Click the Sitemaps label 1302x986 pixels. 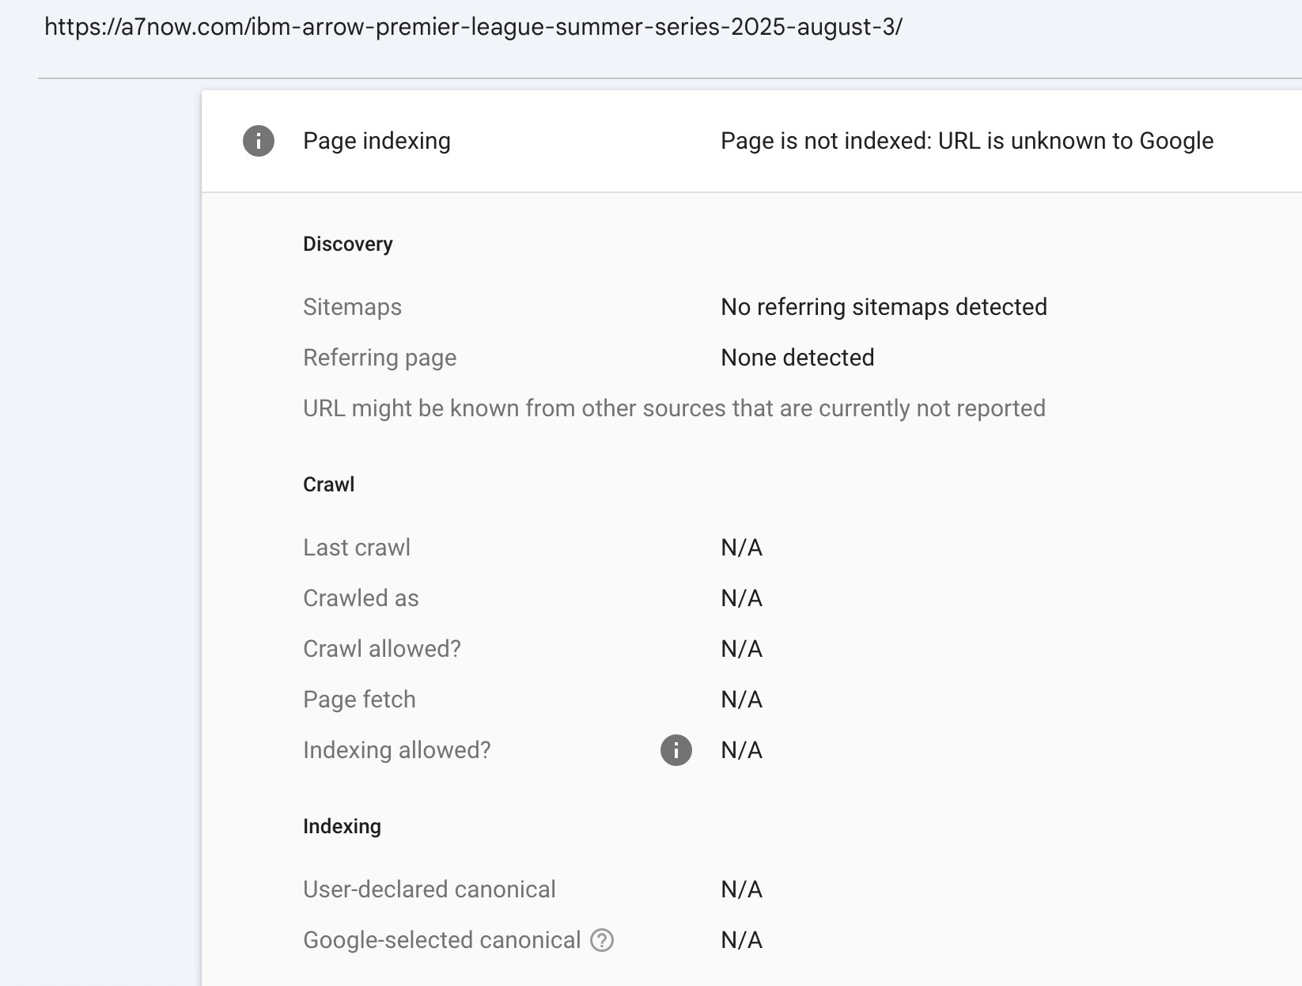coord(352,307)
